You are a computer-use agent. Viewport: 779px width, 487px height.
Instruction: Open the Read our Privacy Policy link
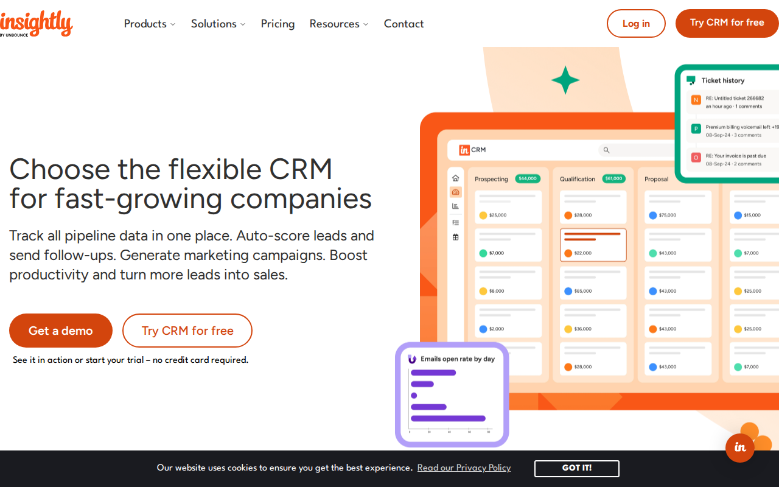click(464, 468)
